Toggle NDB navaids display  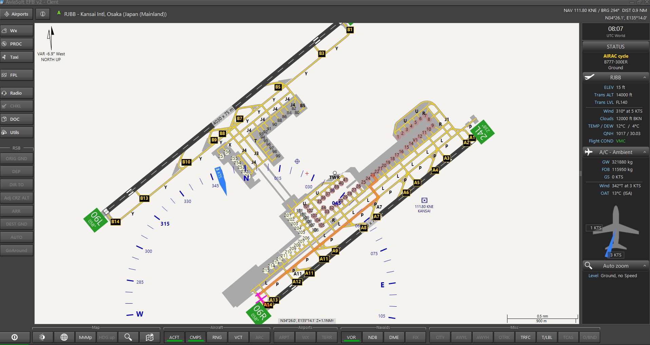click(373, 337)
